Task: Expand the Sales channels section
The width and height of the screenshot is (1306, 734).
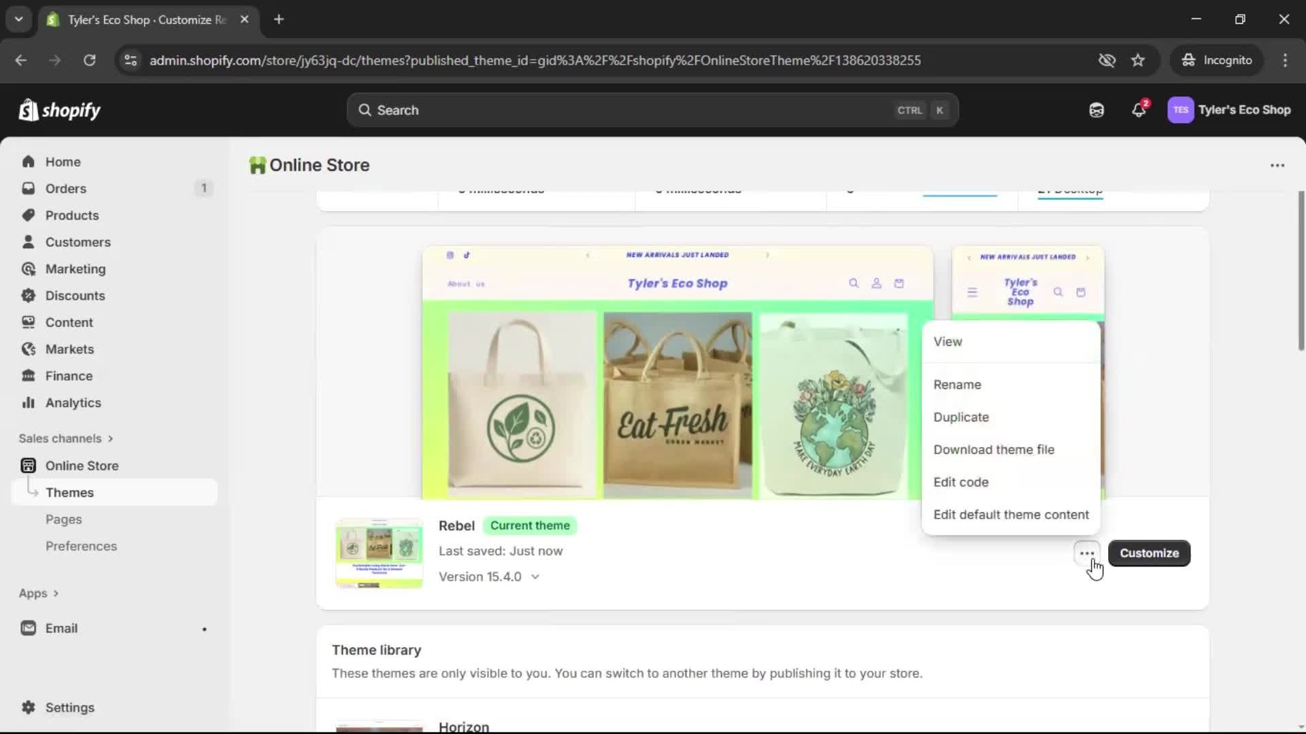Action: coord(66,438)
